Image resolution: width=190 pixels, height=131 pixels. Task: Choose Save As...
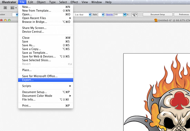[46, 45]
